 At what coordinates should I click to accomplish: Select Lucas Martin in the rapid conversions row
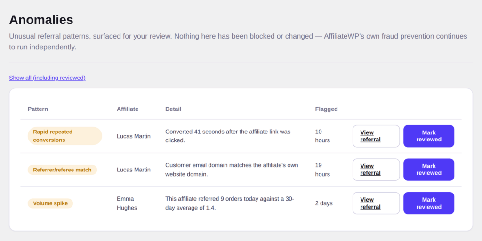[x=134, y=136]
